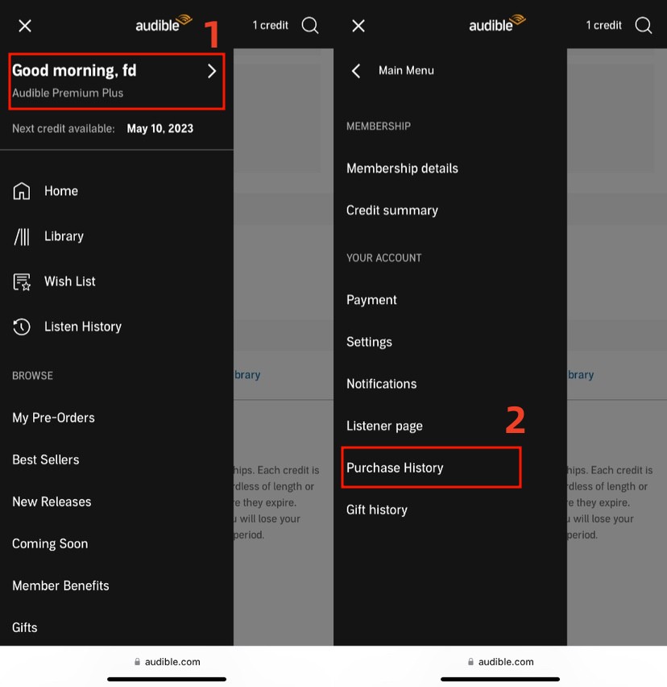Tap the Wish List star icon

(22, 281)
